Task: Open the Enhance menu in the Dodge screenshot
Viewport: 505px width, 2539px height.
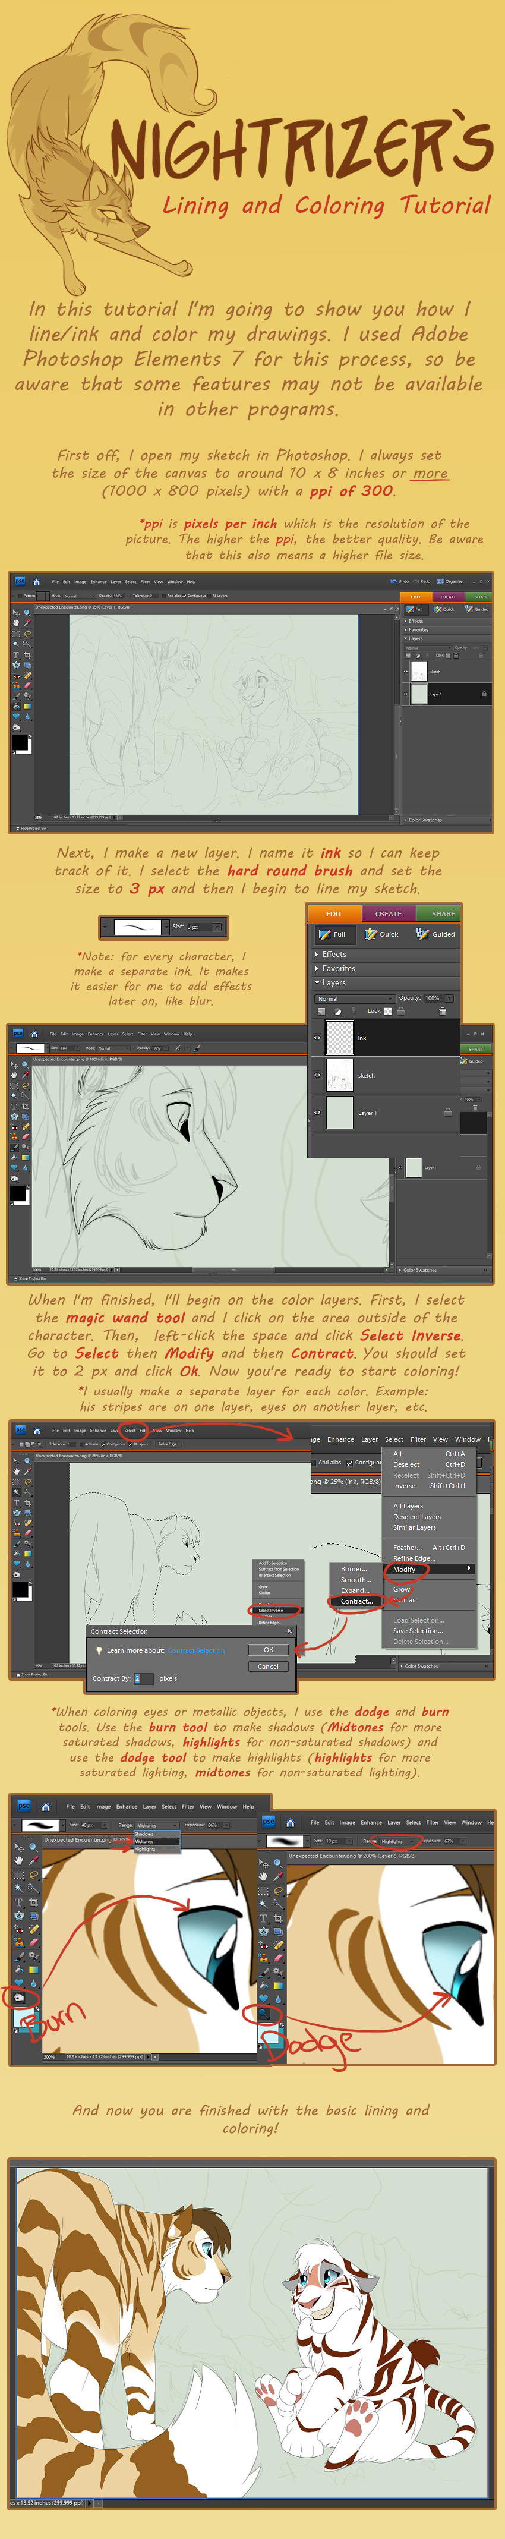Action: [x=371, y=1822]
